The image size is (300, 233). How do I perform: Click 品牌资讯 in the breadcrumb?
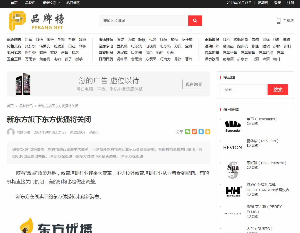point(26,106)
